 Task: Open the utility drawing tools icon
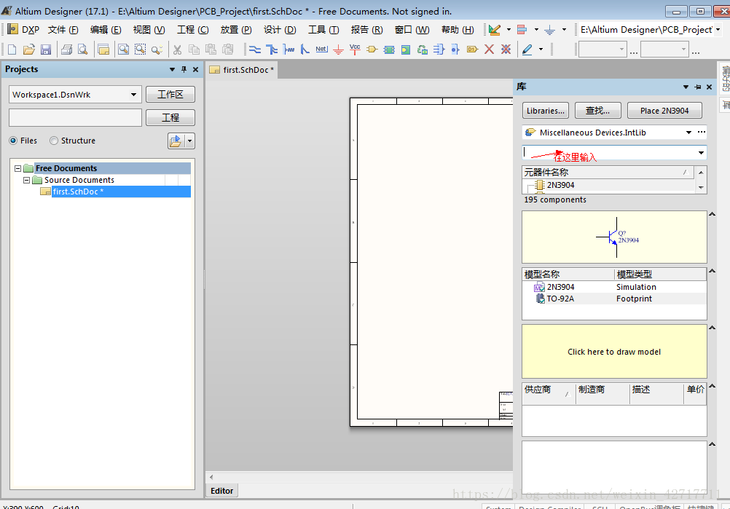tap(495, 30)
